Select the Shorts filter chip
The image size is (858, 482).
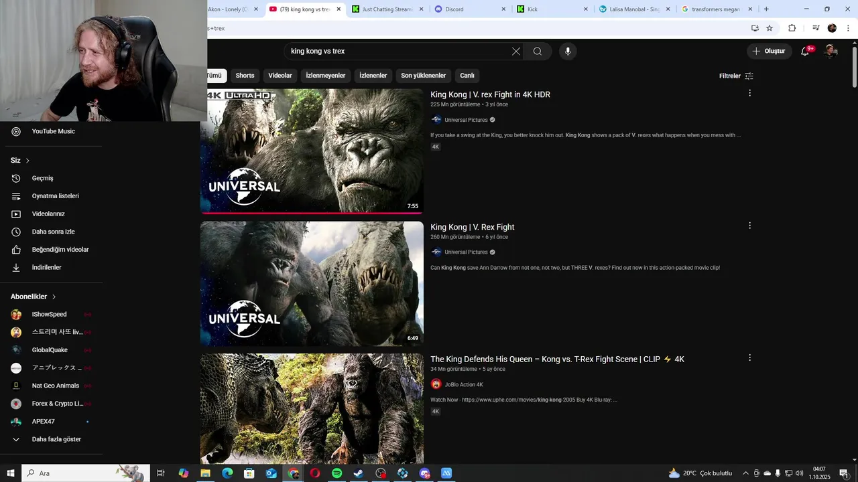(245, 76)
